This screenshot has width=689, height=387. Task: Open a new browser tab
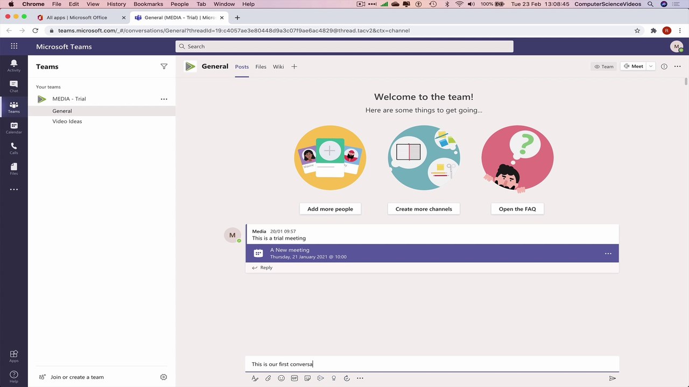point(237,18)
